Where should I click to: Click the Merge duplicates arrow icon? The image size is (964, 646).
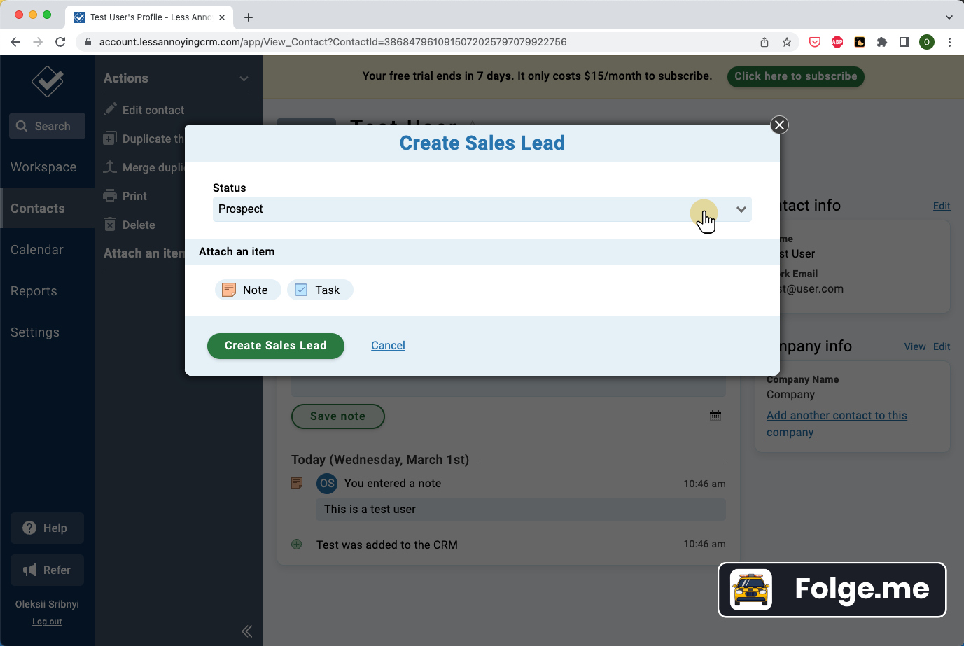[110, 167]
